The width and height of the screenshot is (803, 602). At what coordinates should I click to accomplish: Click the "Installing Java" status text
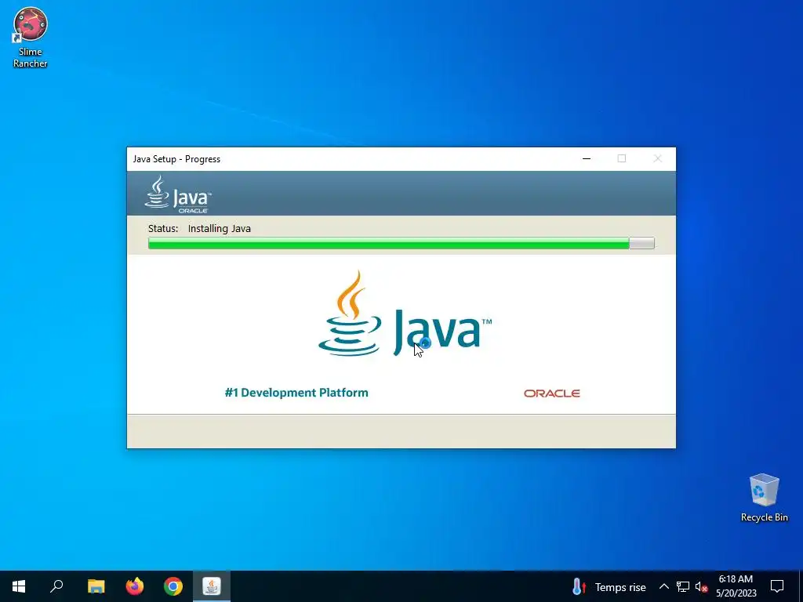point(220,228)
